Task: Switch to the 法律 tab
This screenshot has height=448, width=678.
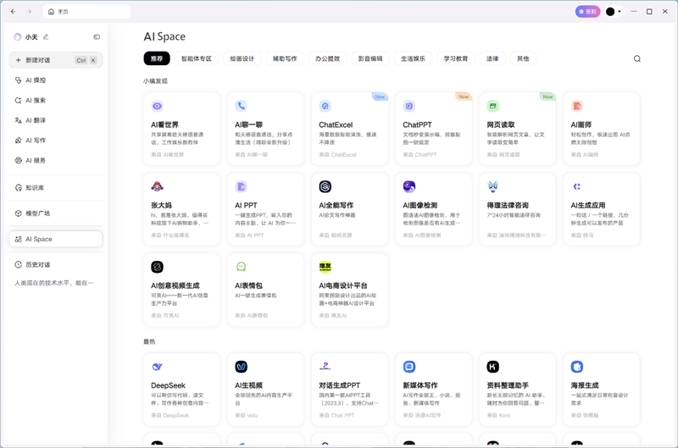Action: [492, 59]
